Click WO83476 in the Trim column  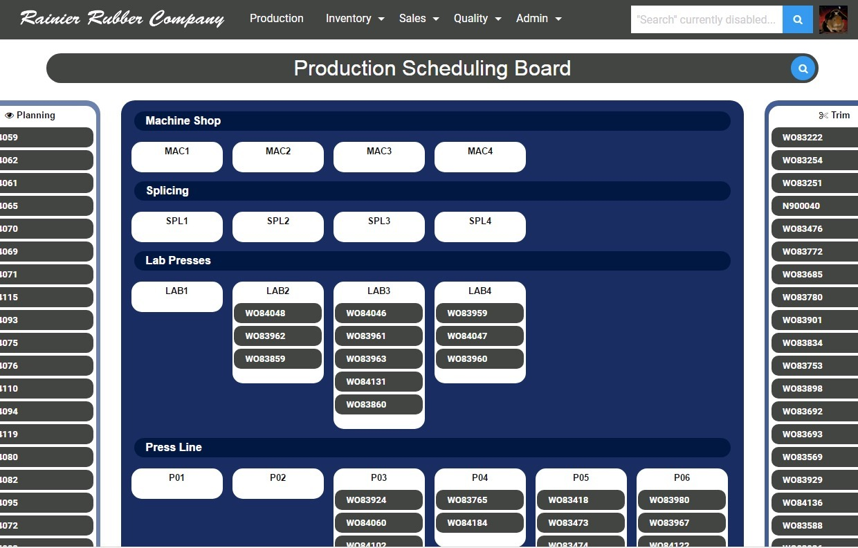tap(815, 229)
